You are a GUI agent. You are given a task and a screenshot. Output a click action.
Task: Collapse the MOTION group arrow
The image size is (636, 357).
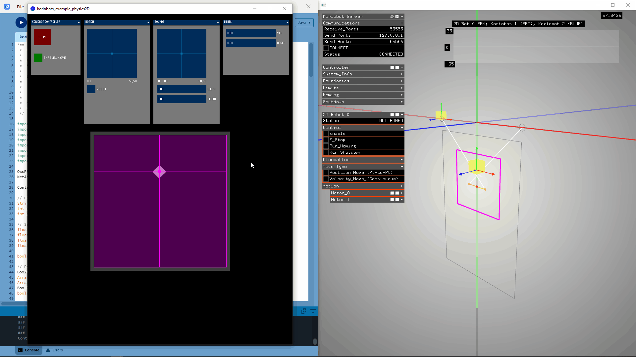coord(148,22)
